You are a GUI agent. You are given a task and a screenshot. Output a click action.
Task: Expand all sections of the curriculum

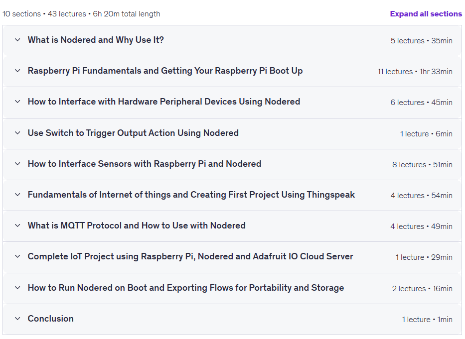(426, 14)
